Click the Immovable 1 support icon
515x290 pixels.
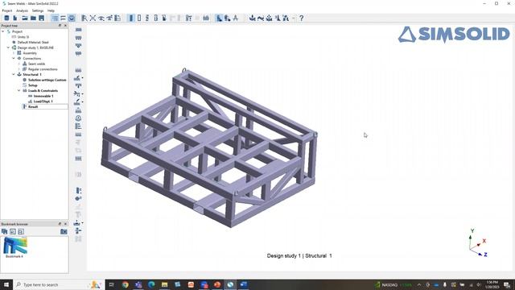pos(31,96)
